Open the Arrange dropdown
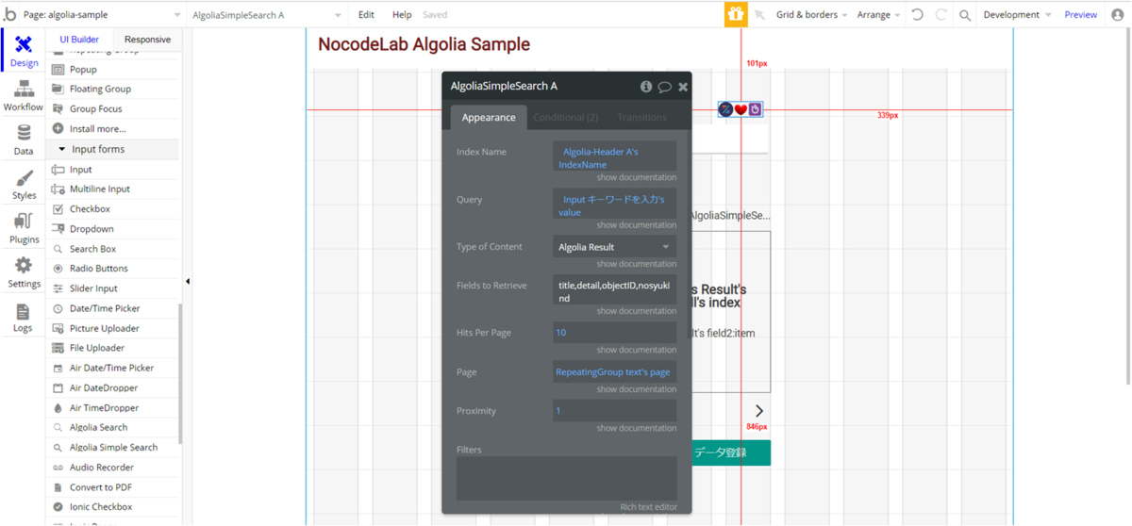 click(878, 15)
